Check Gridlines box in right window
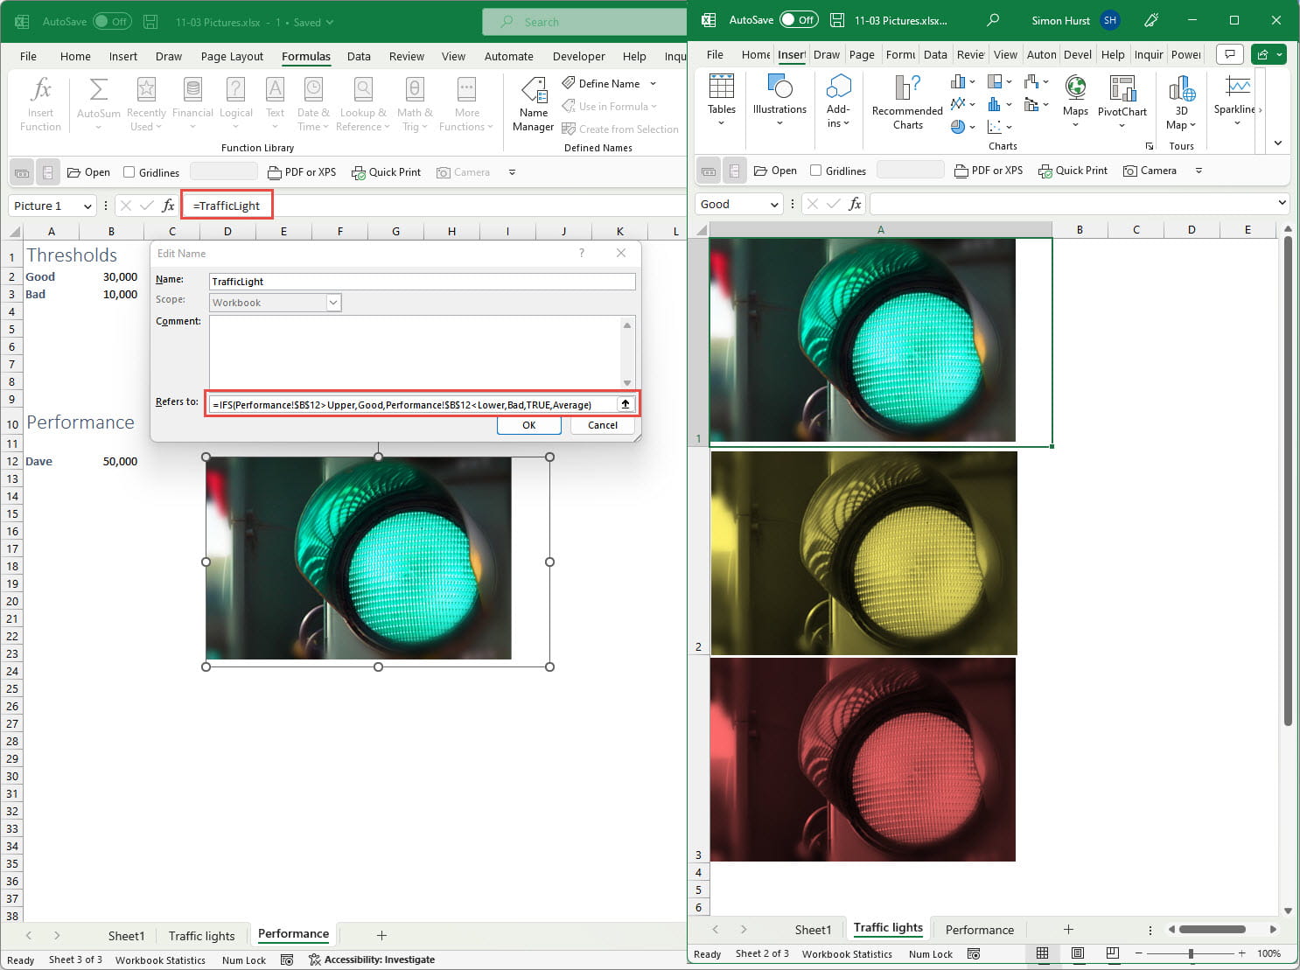 (x=816, y=171)
